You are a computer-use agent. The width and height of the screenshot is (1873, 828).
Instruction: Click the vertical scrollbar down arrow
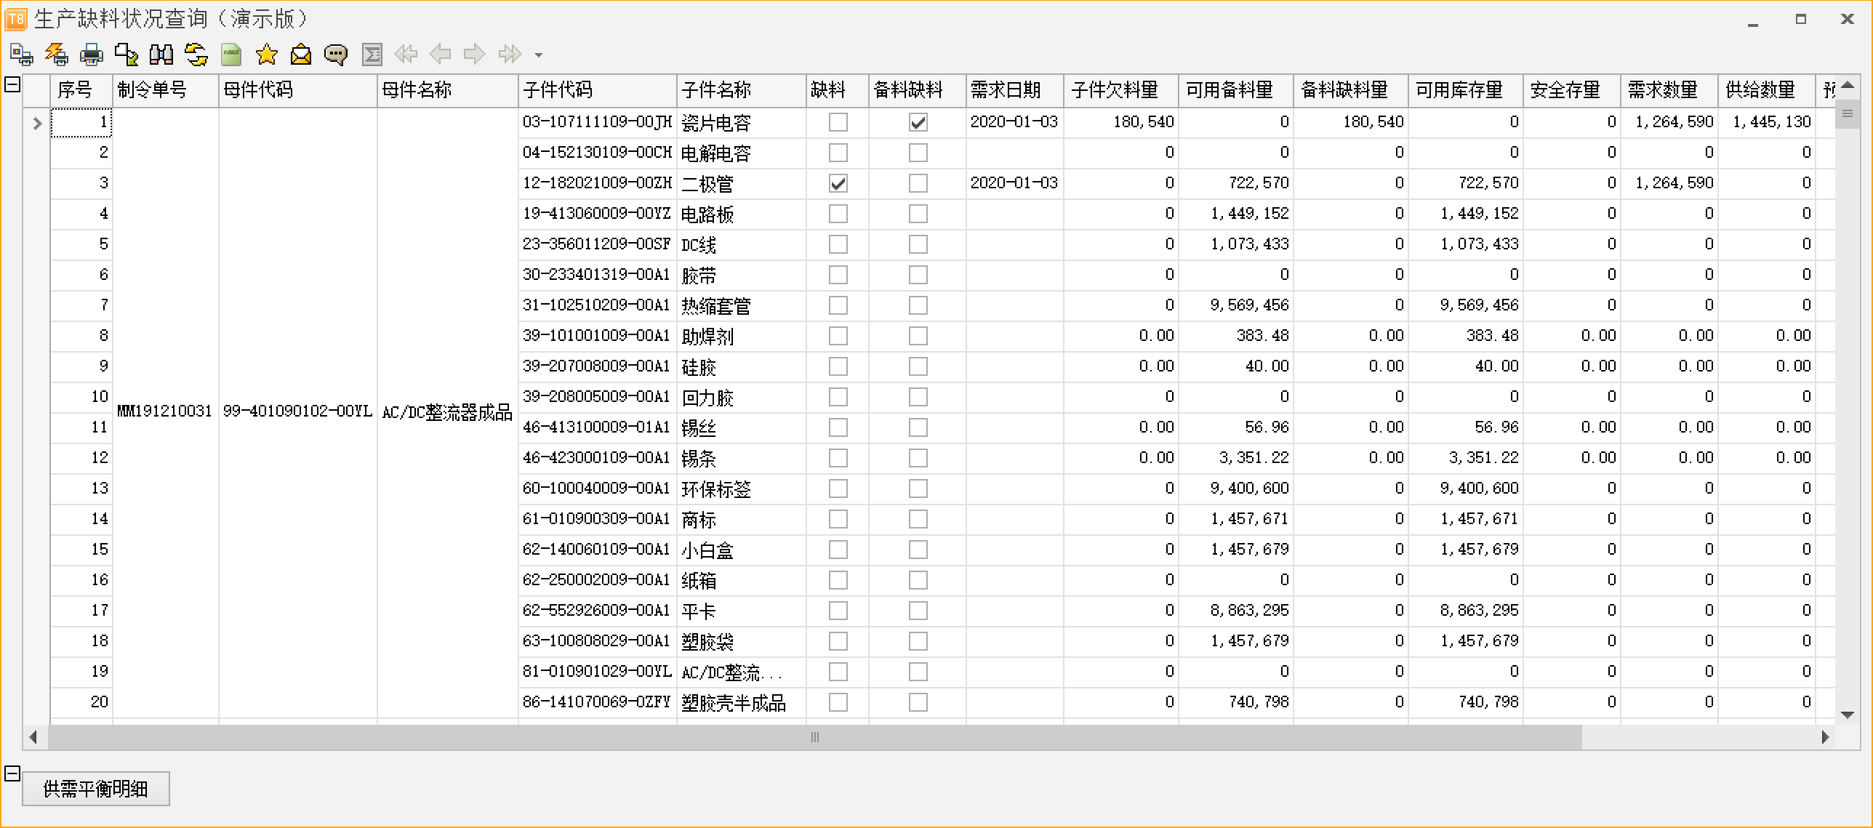pos(1847,715)
